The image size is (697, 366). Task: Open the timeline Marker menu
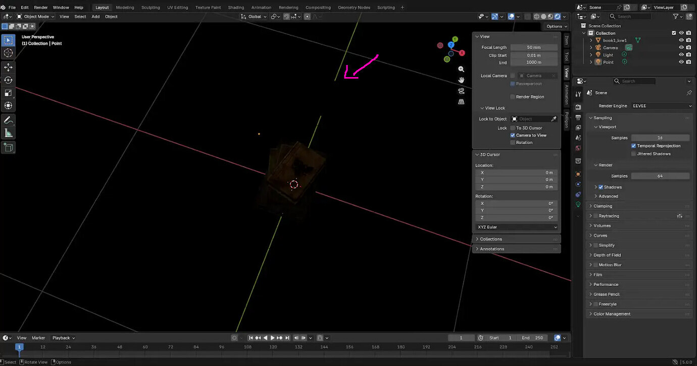[38, 338]
